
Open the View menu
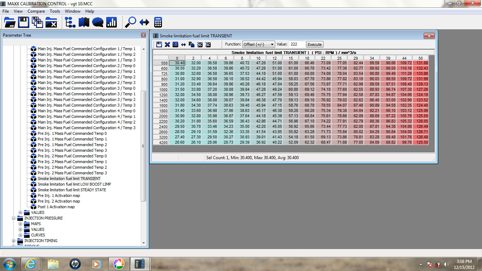pyautogui.click(x=18, y=11)
